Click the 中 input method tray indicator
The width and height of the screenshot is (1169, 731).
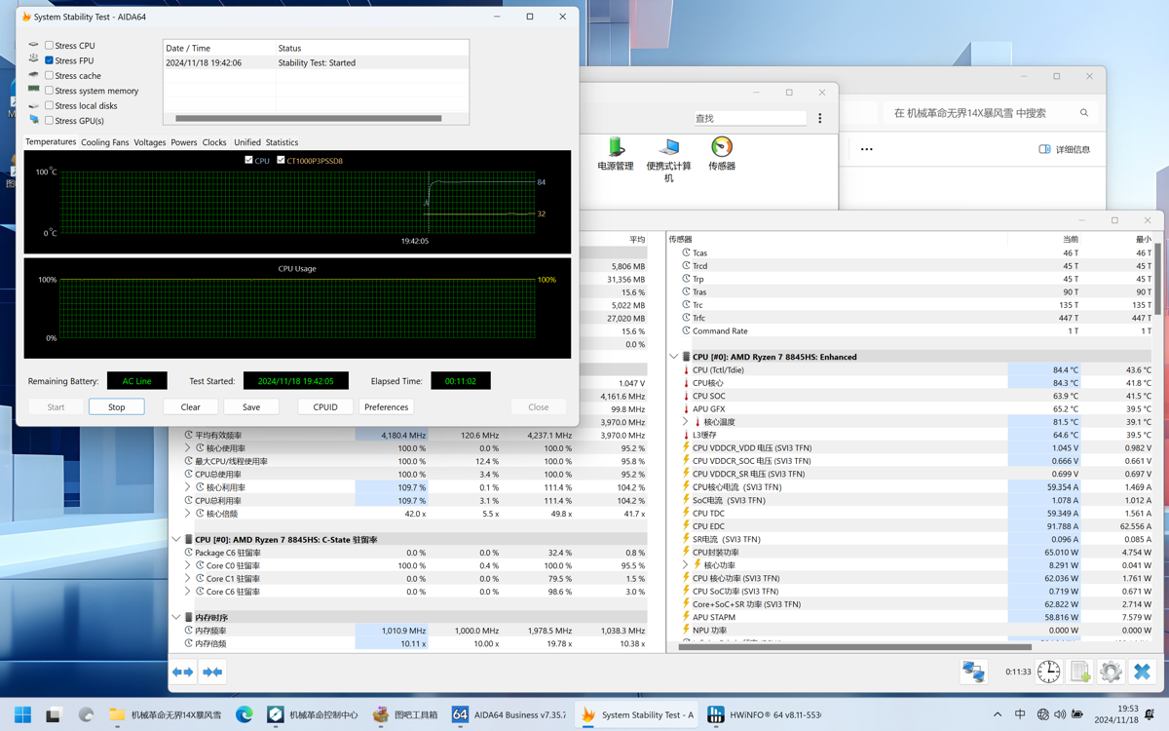[1020, 714]
